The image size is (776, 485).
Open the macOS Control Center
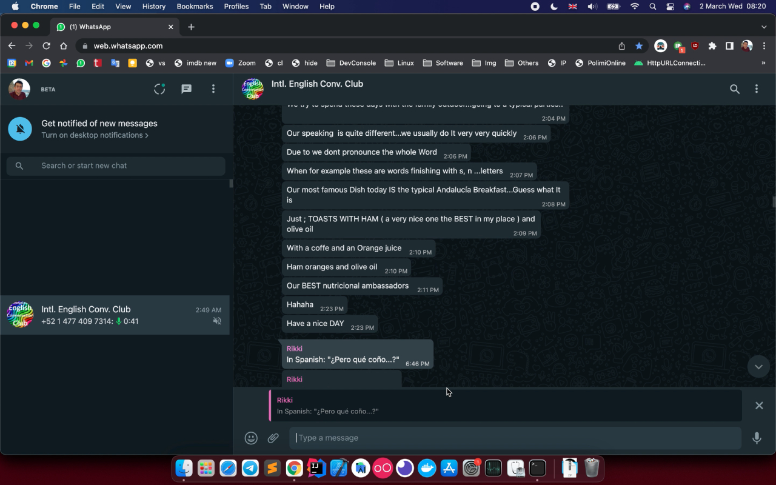[670, 7]
